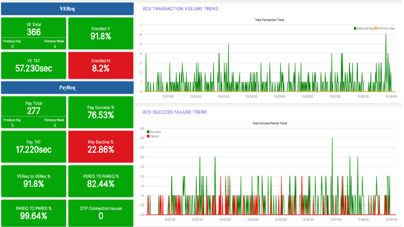Click the Pay TAT 17.220sec tile

coord(34,147)
